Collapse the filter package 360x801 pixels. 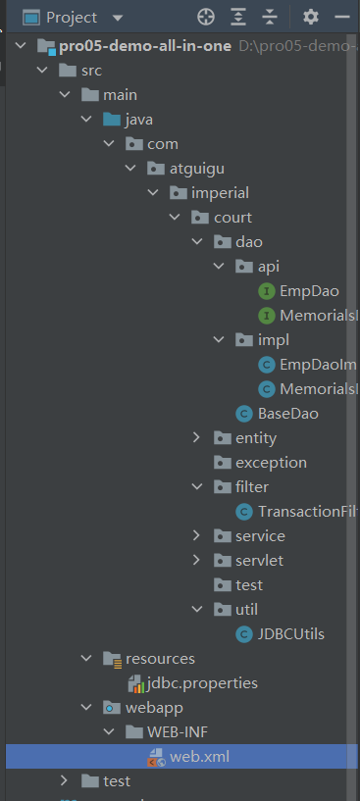tap(197, 487)
